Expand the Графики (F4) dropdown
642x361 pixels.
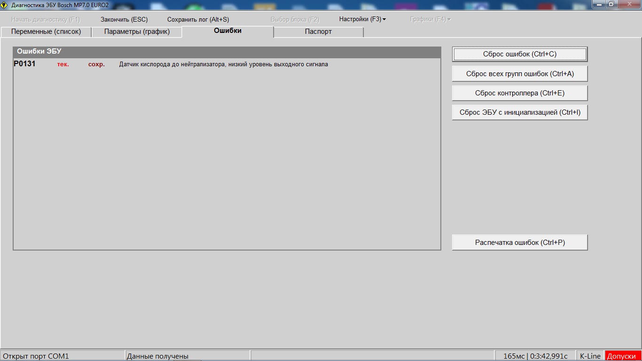click(431, 19)
